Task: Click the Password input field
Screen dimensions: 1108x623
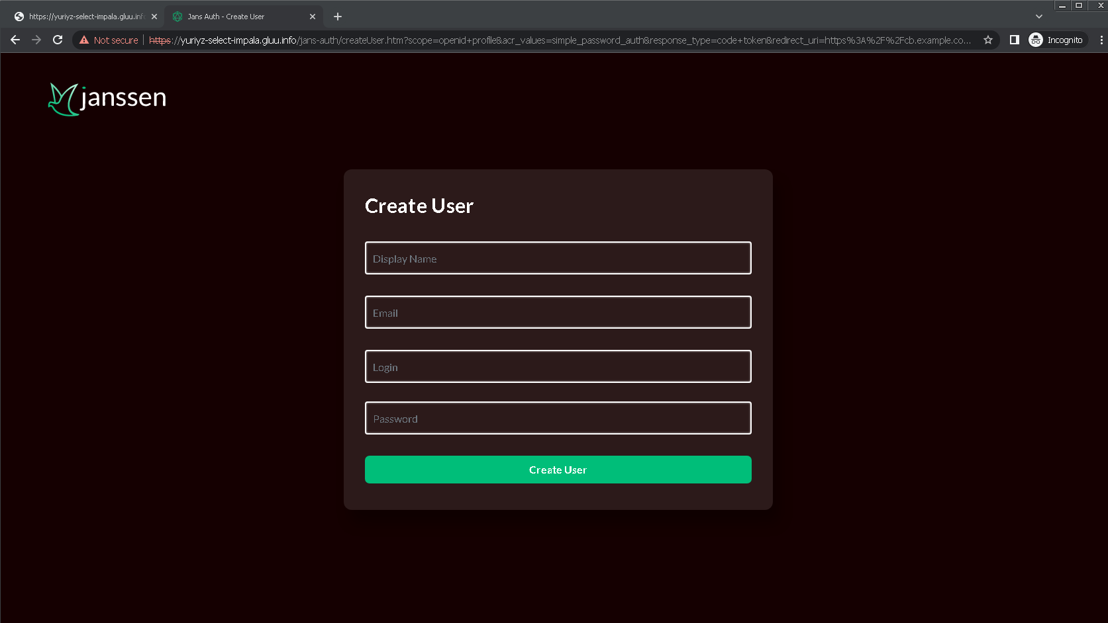Action: coord(558,418)
